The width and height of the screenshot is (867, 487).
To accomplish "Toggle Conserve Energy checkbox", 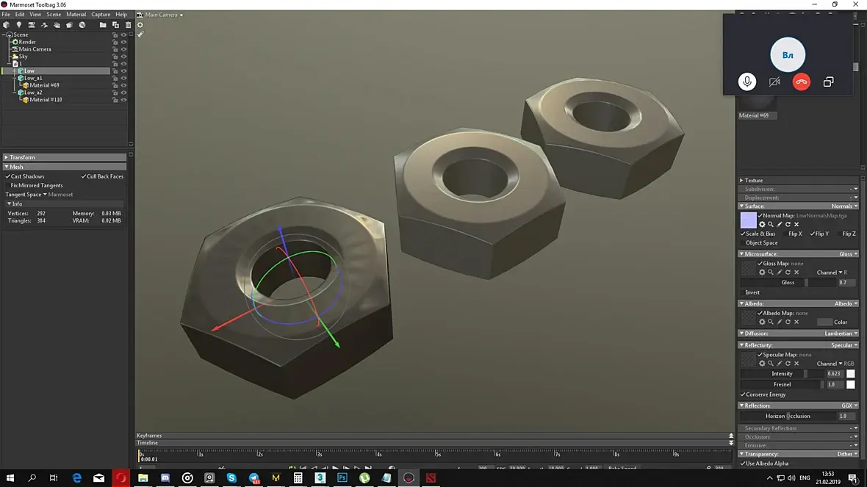I will [x=743, y=394].
